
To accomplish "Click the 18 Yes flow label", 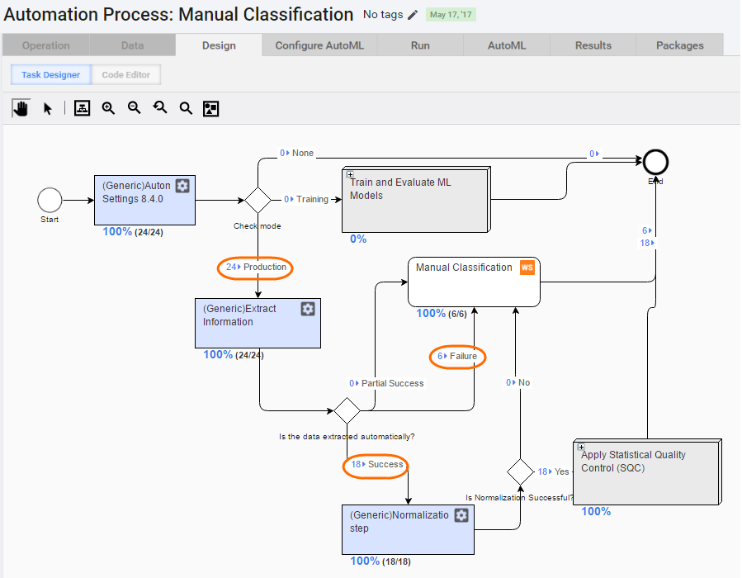I will (553, 472).
